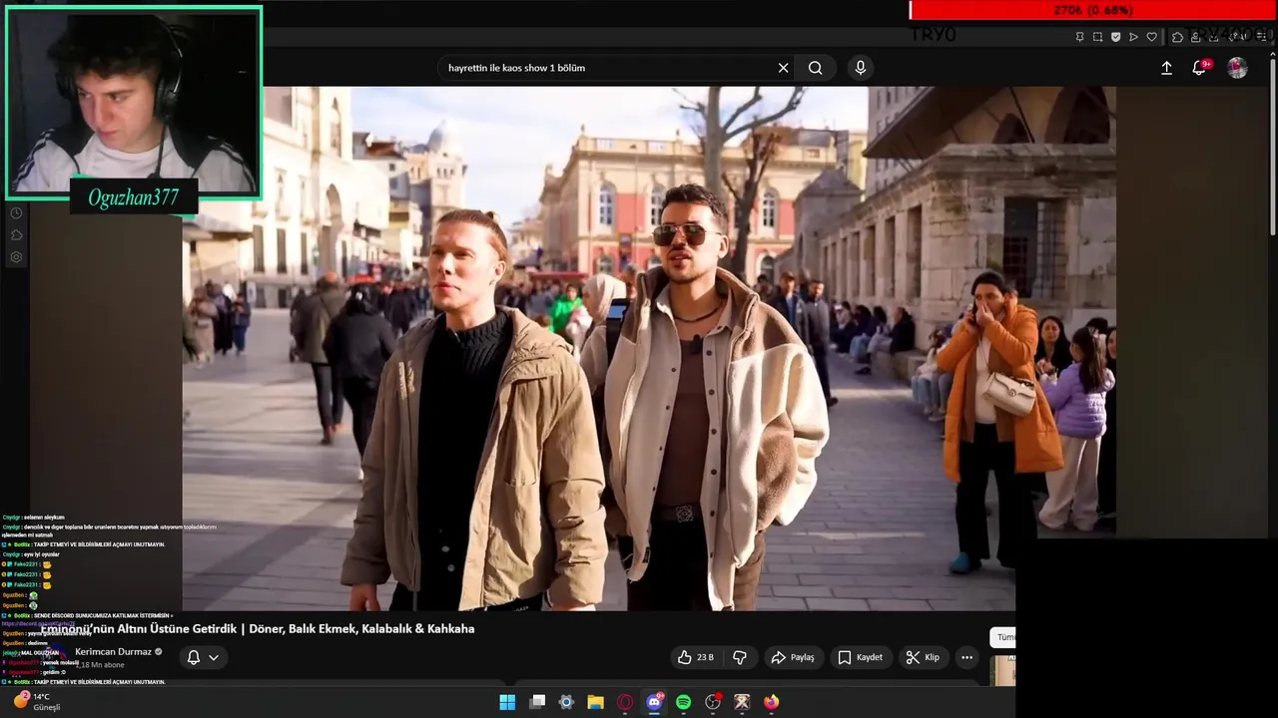Open the browser extensions puzzle icon
Image resolution: width=1278 pixels, height=718 pixels.
1177,37
